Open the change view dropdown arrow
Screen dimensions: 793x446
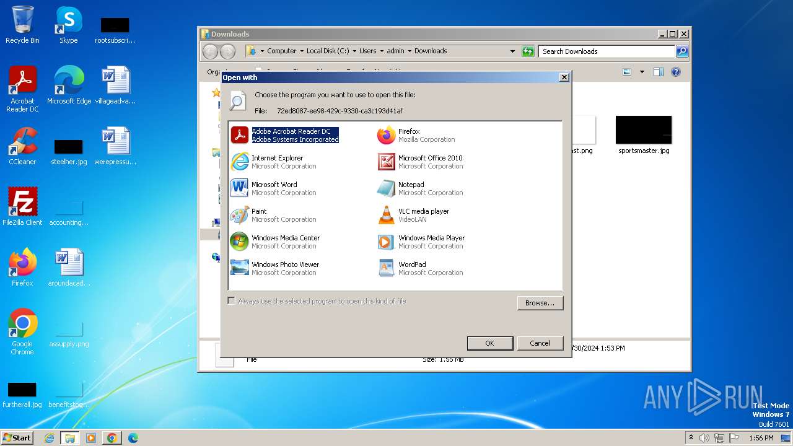click(642, 72)
